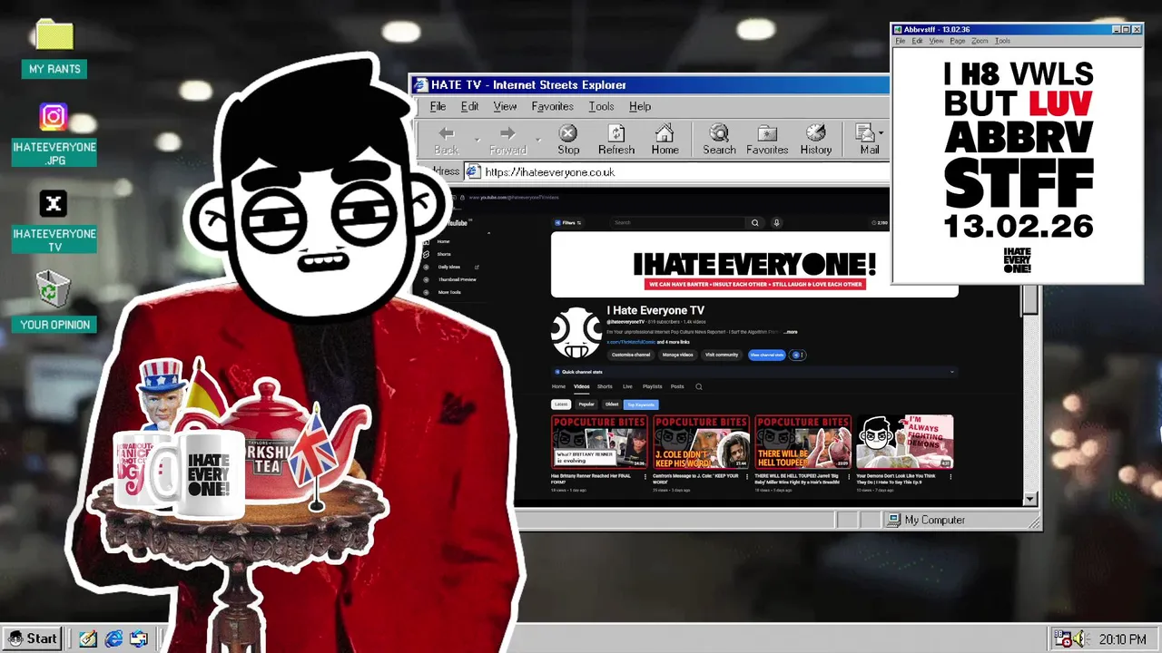This screenshot has width=1162, height=653.
Task: Click the YouTube search magnifier button
Action: (x=754, y=222)
